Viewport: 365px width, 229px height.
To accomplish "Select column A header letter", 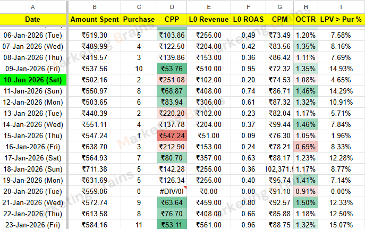I will point(33,7).
